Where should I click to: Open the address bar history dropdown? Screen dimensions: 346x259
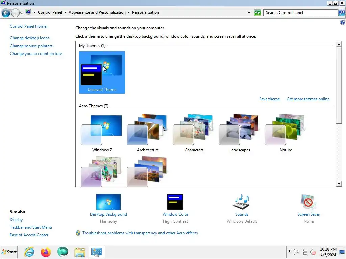coord(249,13)
